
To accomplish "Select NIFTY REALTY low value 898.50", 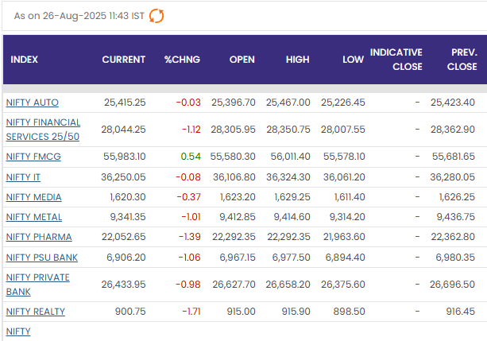I will click(x=349, y=312).
